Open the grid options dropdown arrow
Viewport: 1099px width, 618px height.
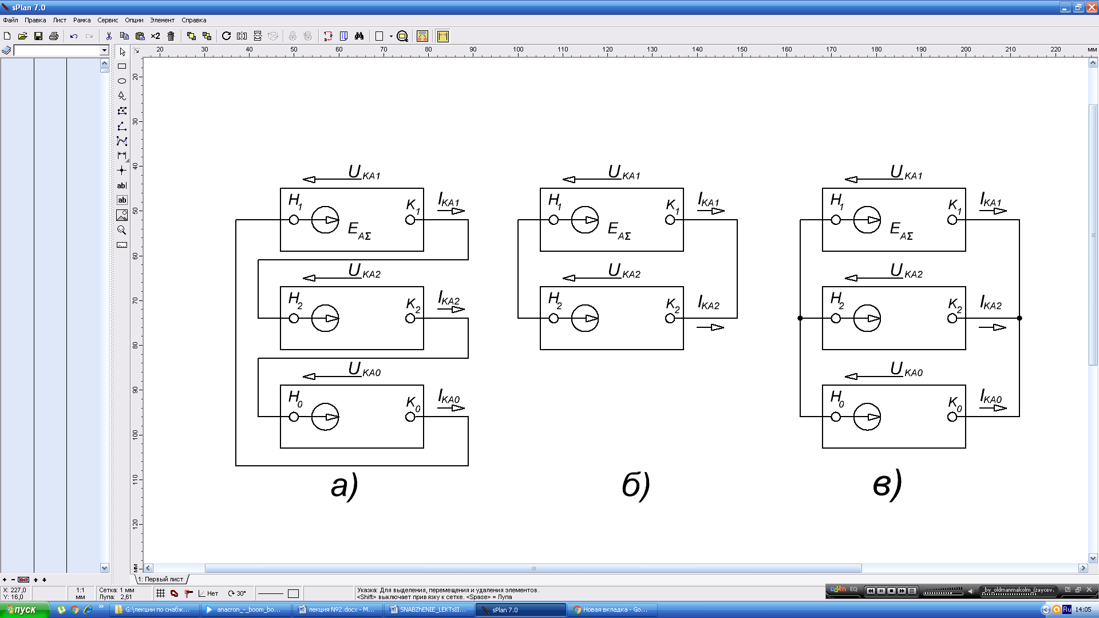coord(391,36)
